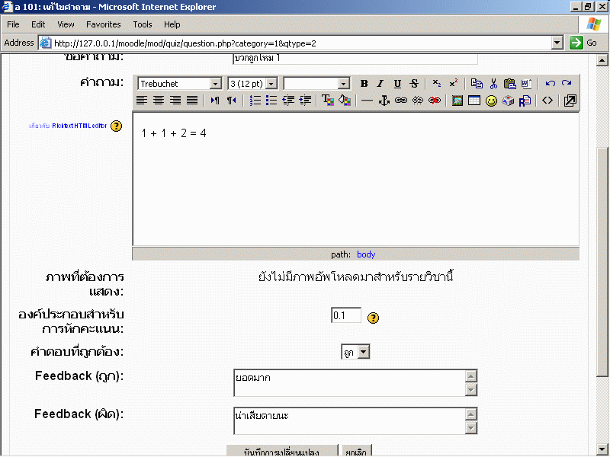Insert an anchor with the anchor icon
This screenshot has width=610, height=457.
tap(384, 101)
